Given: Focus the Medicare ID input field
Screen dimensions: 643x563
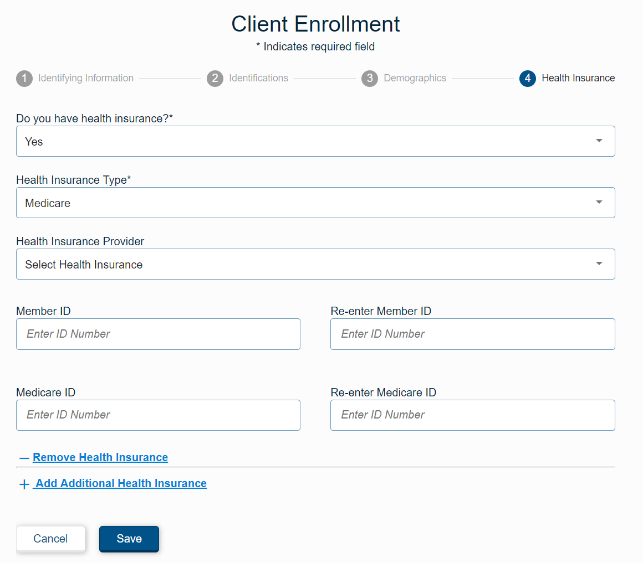Looking at the screenshot, I should pyautogui.click(x=158, y=415).
